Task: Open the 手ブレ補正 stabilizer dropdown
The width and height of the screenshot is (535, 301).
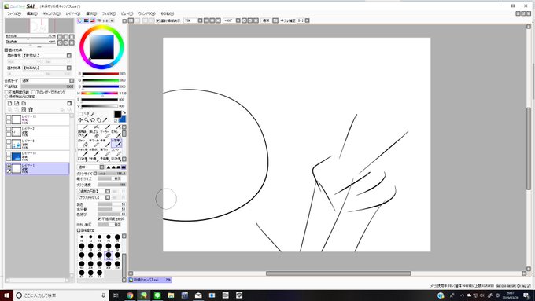Action: coord(308,20)
